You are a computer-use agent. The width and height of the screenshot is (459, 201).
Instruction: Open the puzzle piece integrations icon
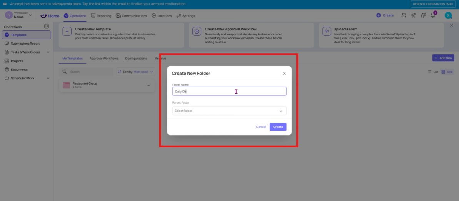424,15
